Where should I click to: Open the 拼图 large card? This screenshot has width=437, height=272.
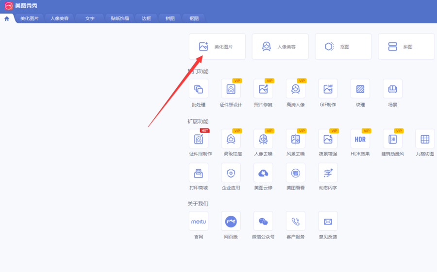pos(406,47)
